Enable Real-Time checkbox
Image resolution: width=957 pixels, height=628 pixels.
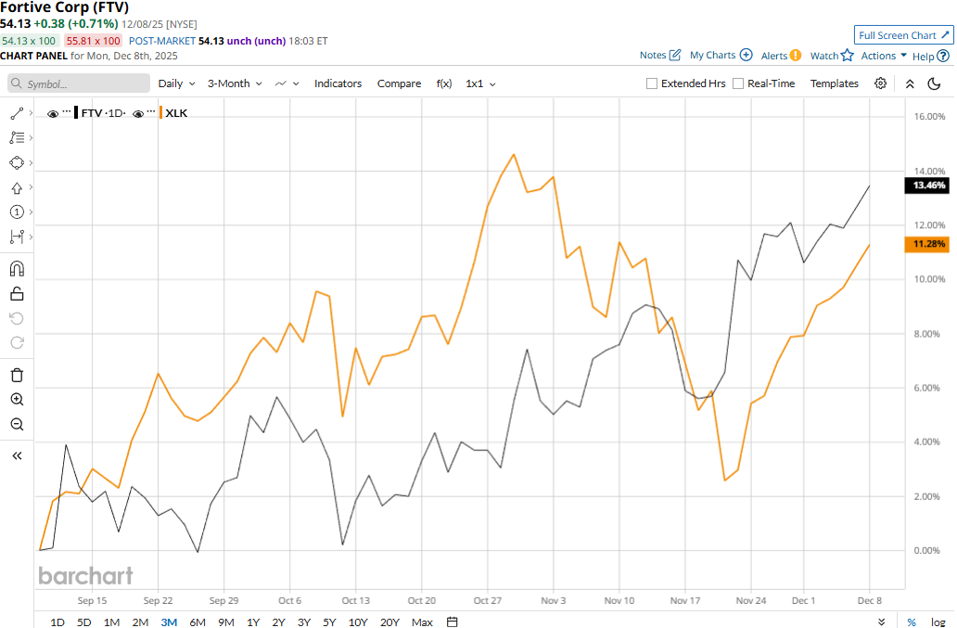(x=738, y=83)
